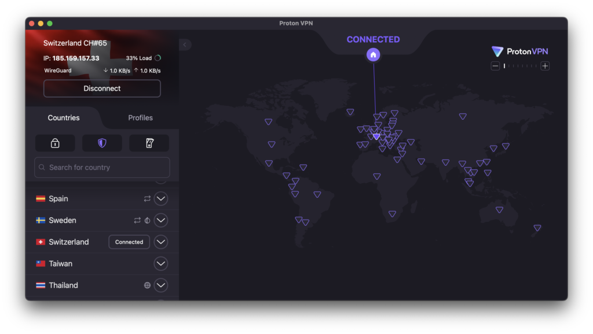Click the home location marker on map
This screenshot has width=593, height=334.
click(x=374, y=55)
